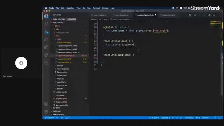
Task: Open index.html in file tree
Action: (62, 76)
